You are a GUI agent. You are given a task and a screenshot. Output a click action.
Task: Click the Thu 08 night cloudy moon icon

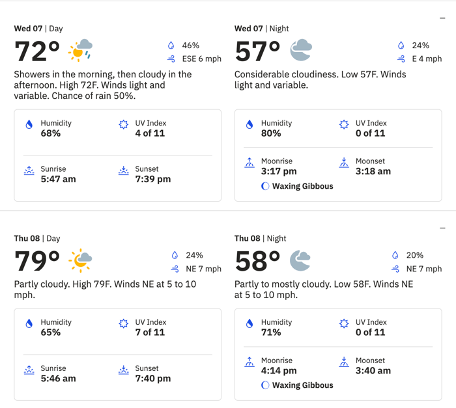300,260
